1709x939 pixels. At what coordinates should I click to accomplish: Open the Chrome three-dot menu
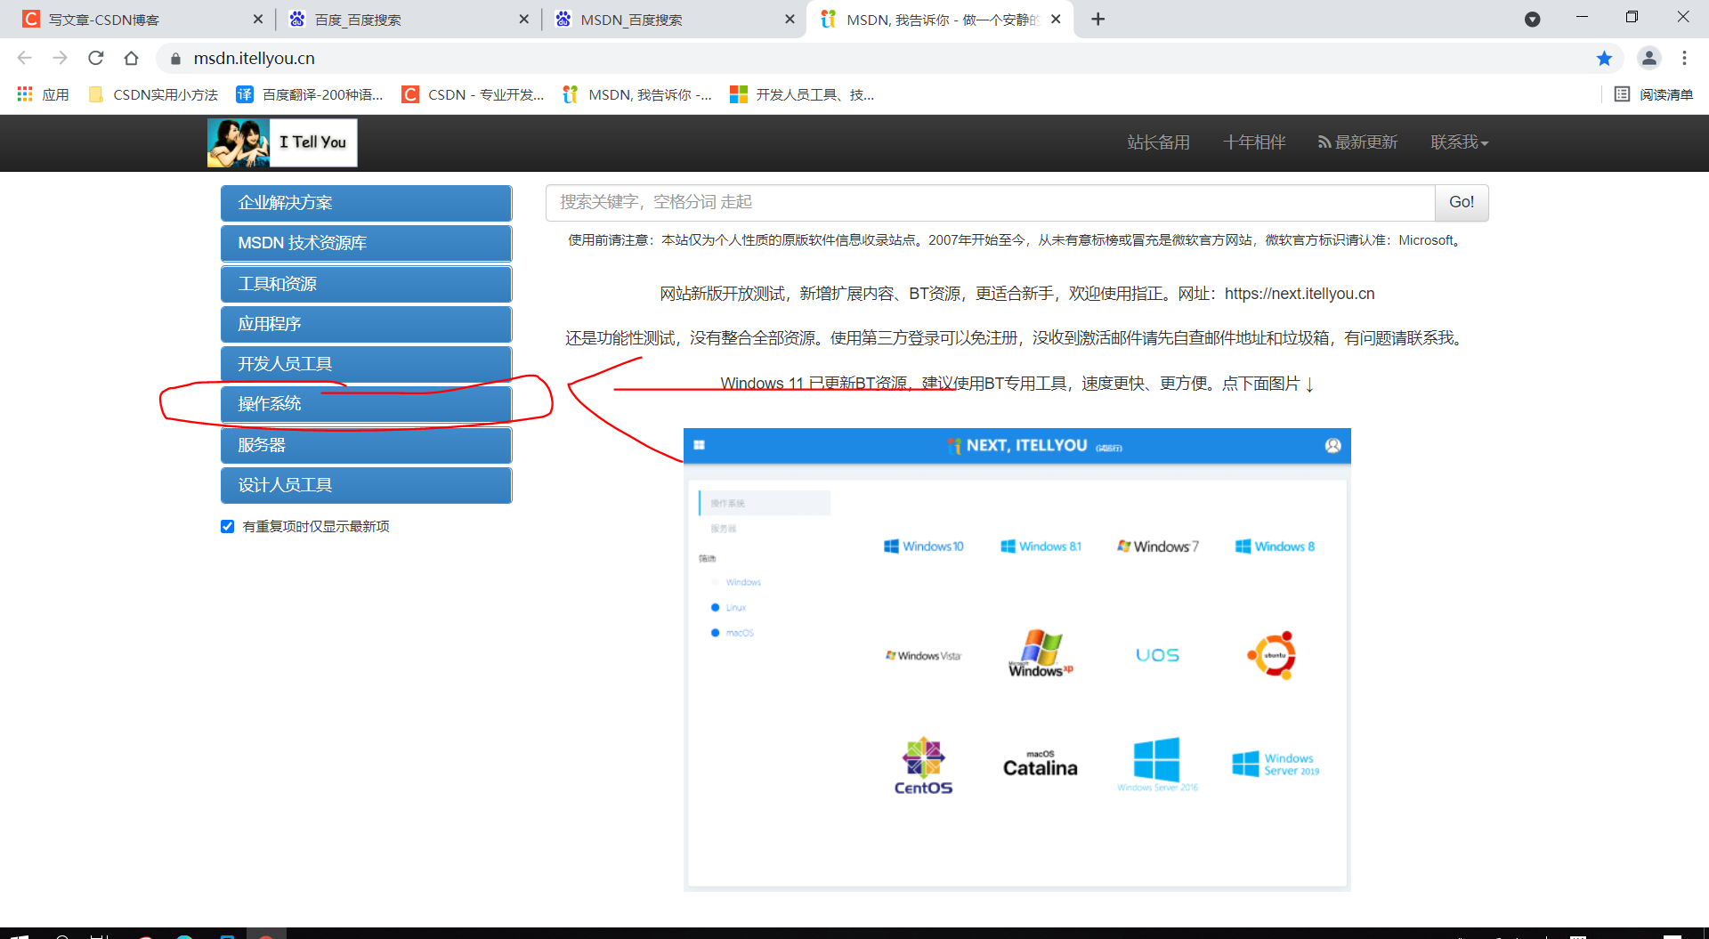click(x=1684, y=58)
